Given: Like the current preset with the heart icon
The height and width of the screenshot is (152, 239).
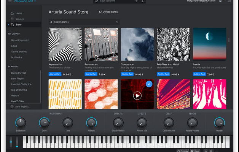Looking at the screenshot, I should [x=97, y=1].
